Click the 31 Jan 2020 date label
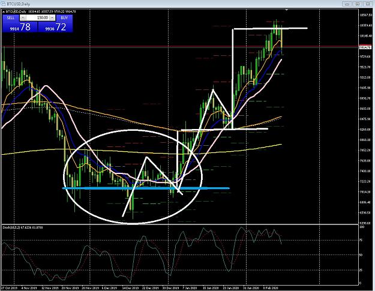 (x=251, y=288)
